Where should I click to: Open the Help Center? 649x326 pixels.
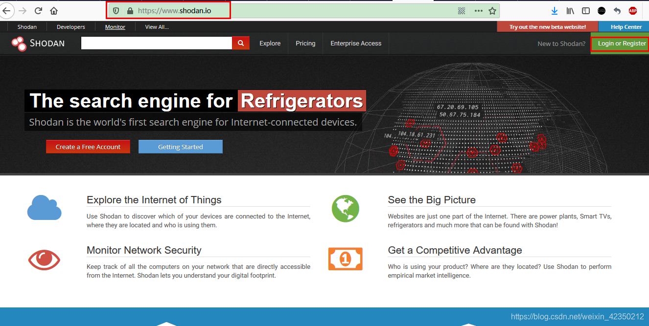626,27
